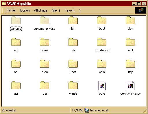
Task: Open the Favoris menu
Action: (x=70, y=10)
